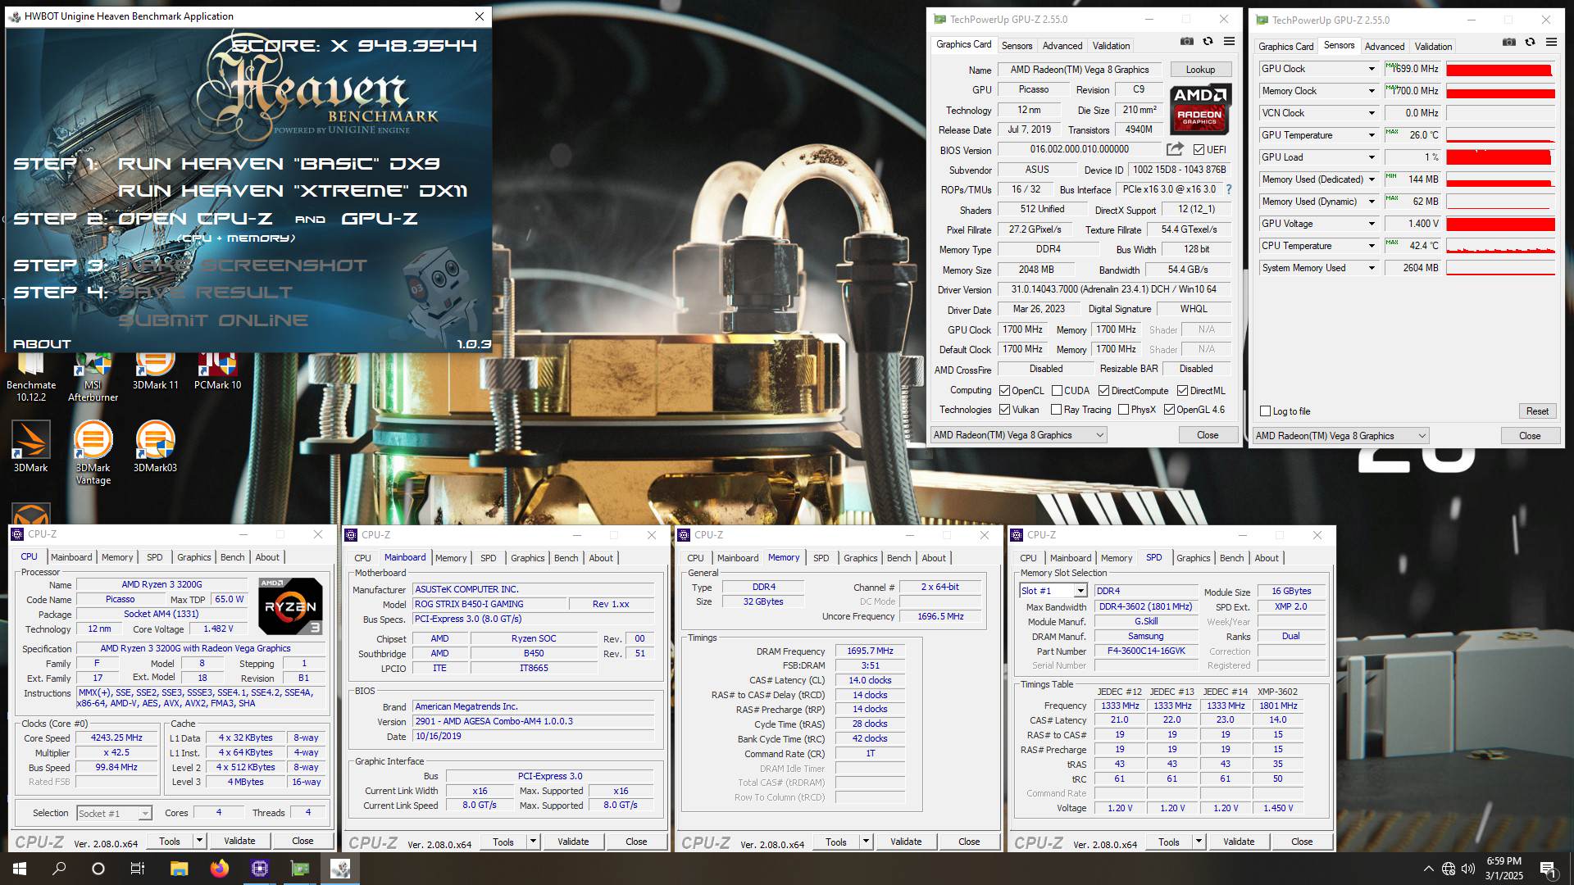Open Tools dropdown arrow in CPU-Z CPU window

(198, 841)
